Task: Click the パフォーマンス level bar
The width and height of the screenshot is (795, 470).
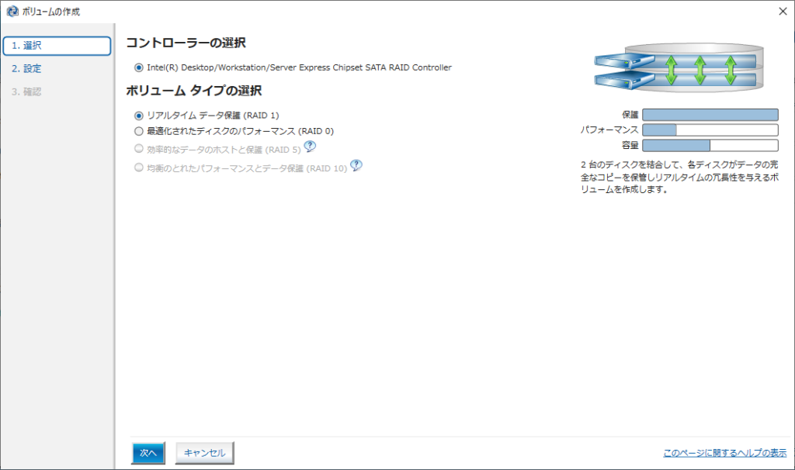Action: pyautogui.click(x=710, y=130)
